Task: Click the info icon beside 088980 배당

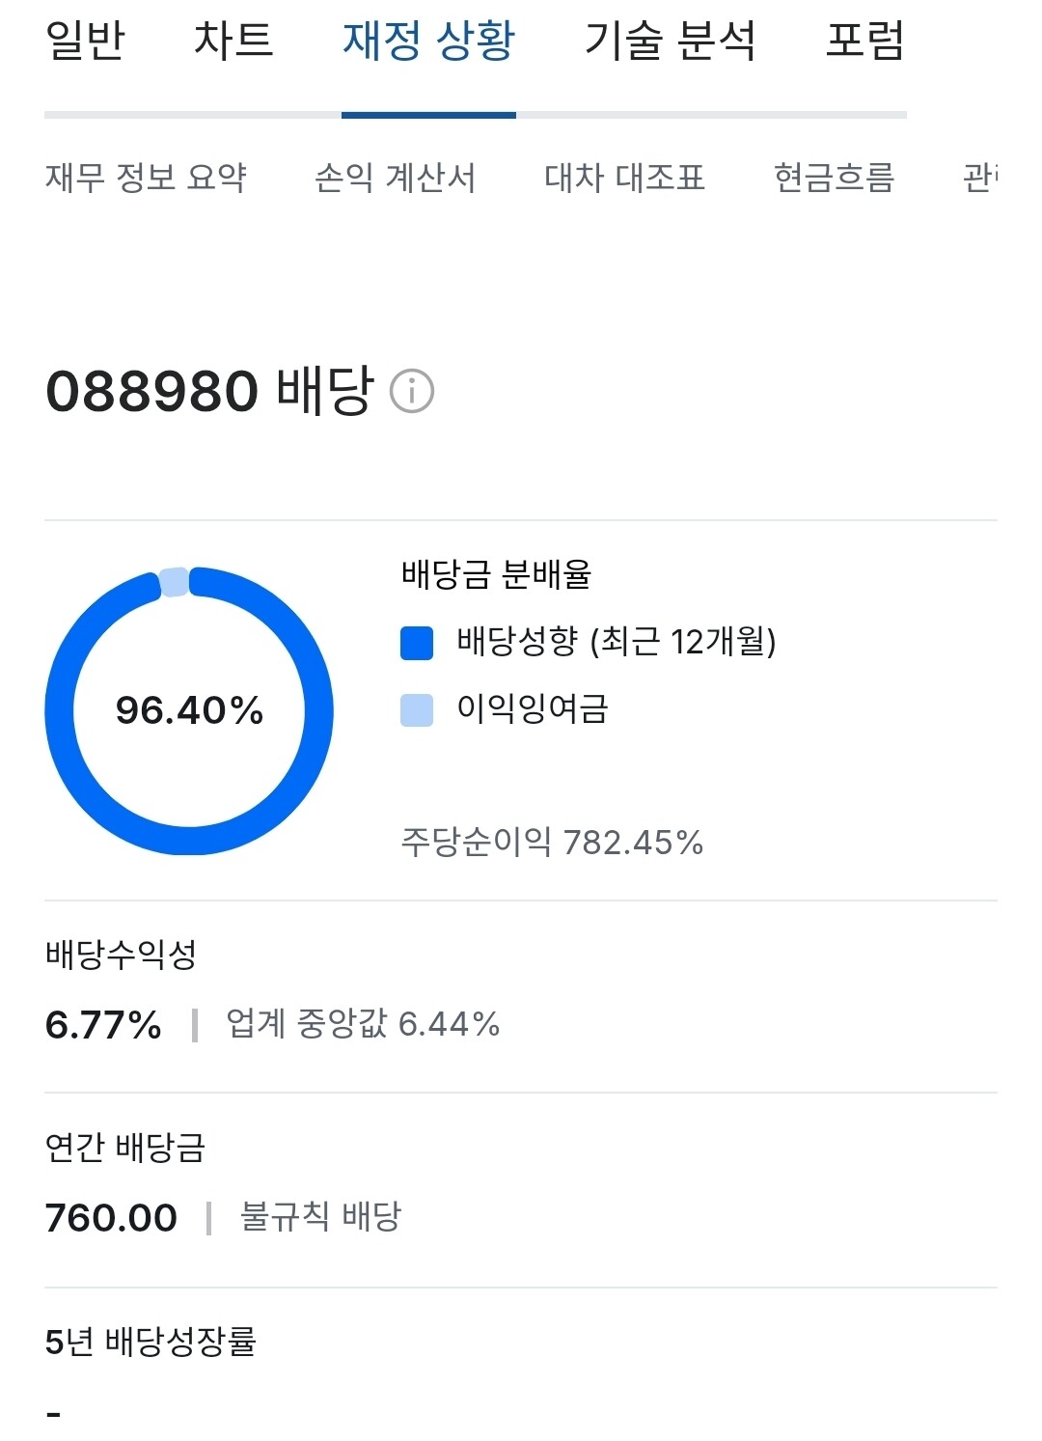Action: coord(412,392)
